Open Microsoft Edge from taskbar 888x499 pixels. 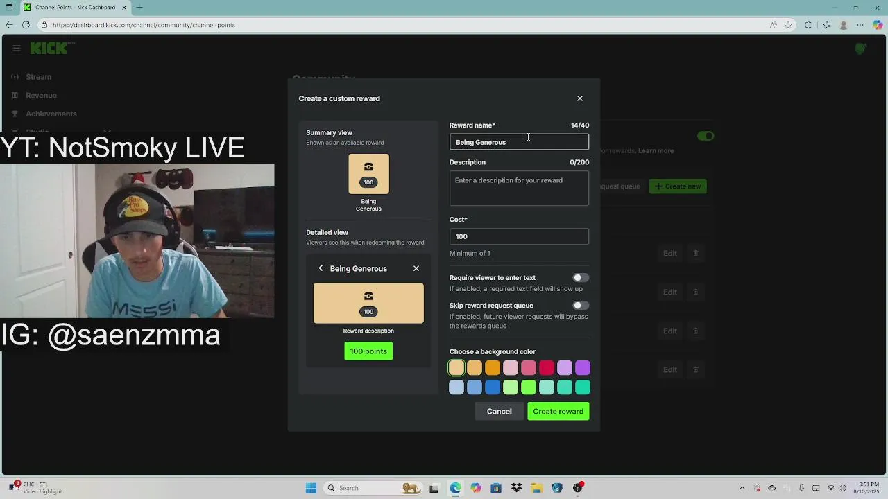click(x=455, y=488)
